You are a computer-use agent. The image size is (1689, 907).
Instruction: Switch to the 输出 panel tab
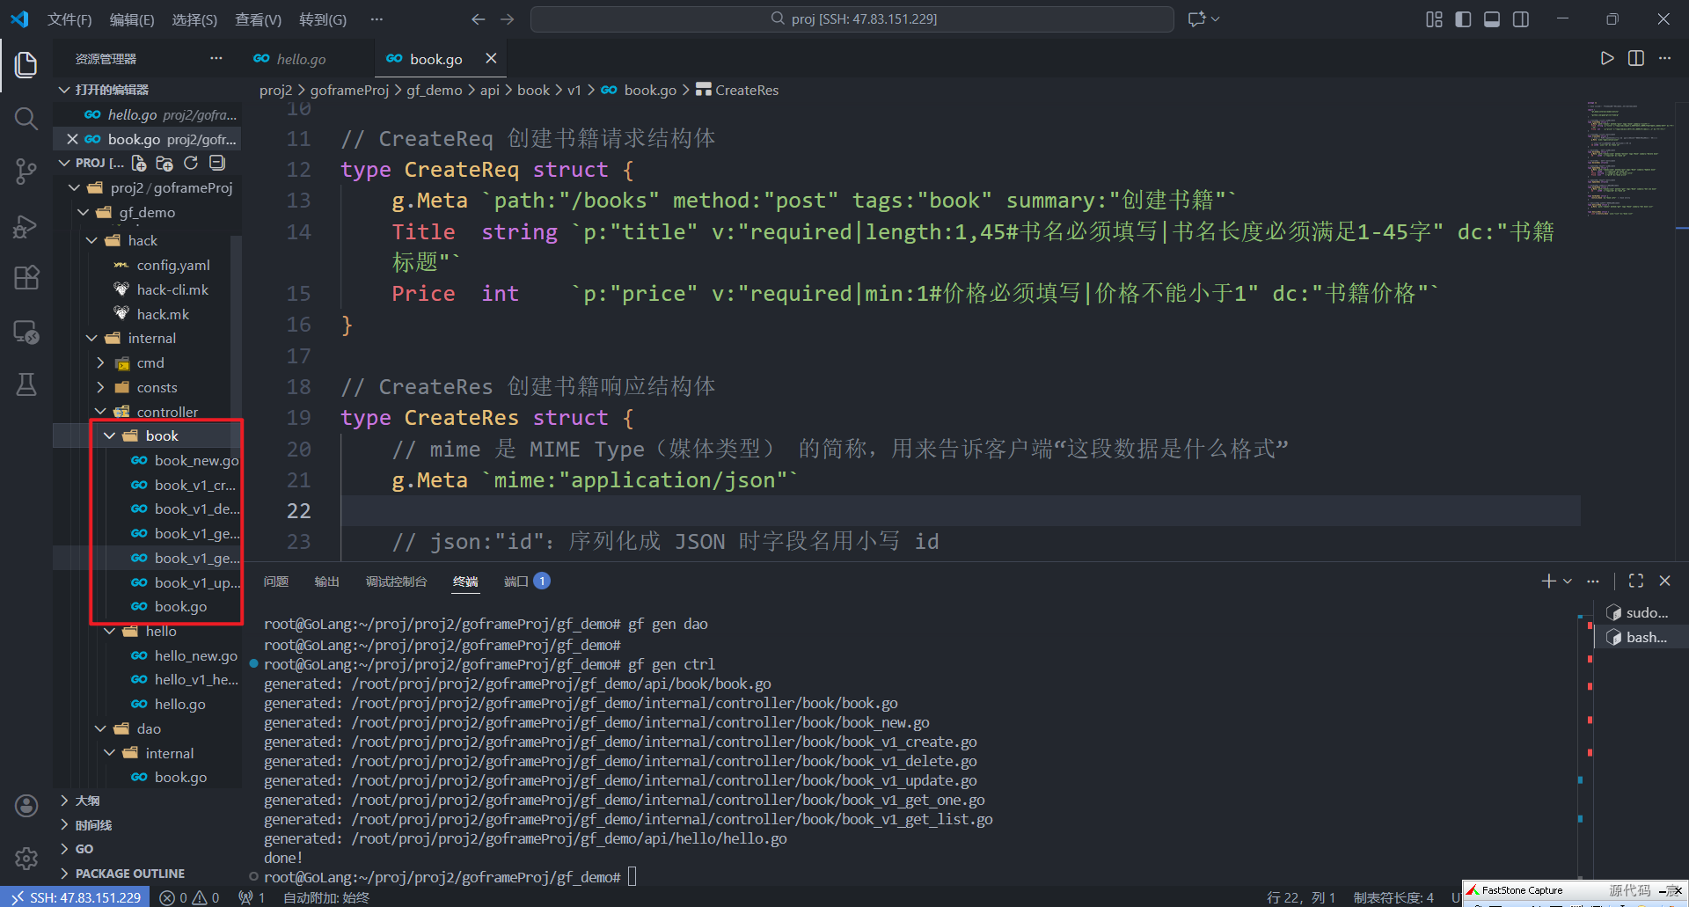[x=326, y=582]
